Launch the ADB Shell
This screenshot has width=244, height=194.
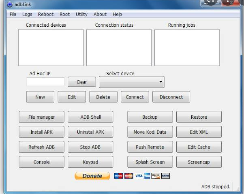tap(90, 117)
